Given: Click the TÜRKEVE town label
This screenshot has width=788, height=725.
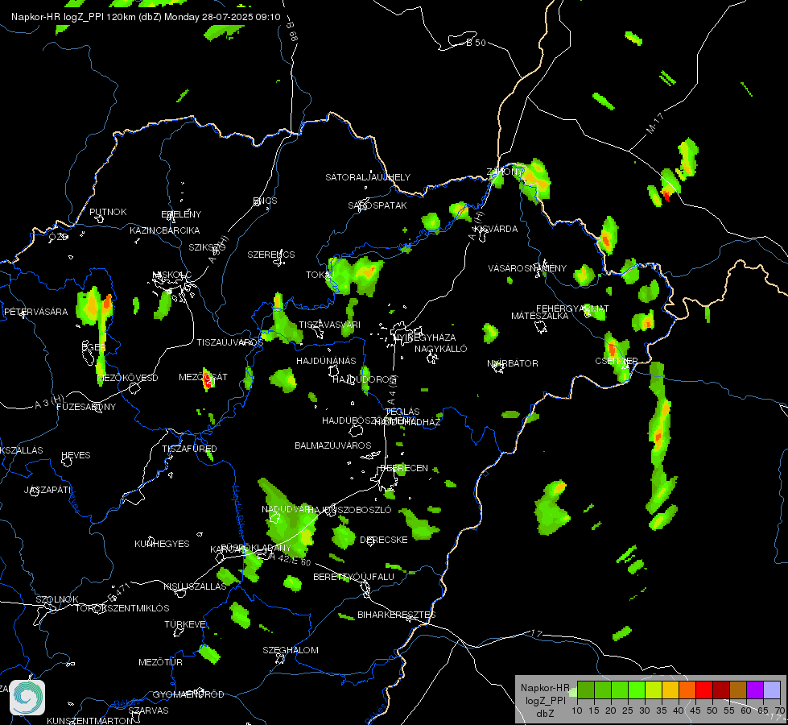Looking at the screenshot, I should coord(185,624).
